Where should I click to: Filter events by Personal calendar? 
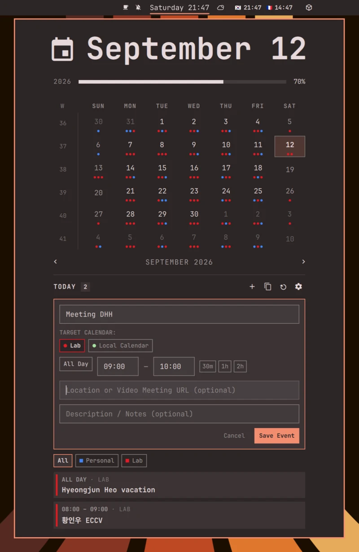click(97, 460)
